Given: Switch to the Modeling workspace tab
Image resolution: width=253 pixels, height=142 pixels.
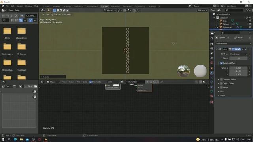Looking at the screenshot, I should point(56,6).
